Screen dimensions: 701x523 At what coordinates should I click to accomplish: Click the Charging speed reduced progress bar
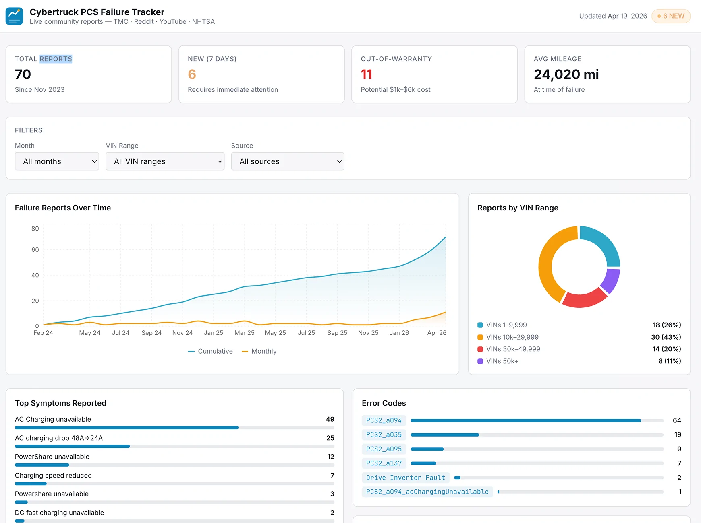[x=174, y=484]
